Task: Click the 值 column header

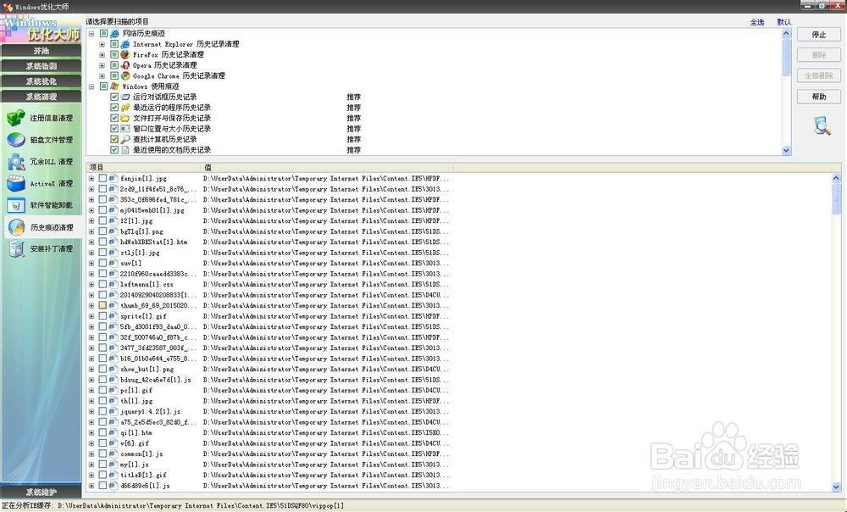Action: [327, 167]
